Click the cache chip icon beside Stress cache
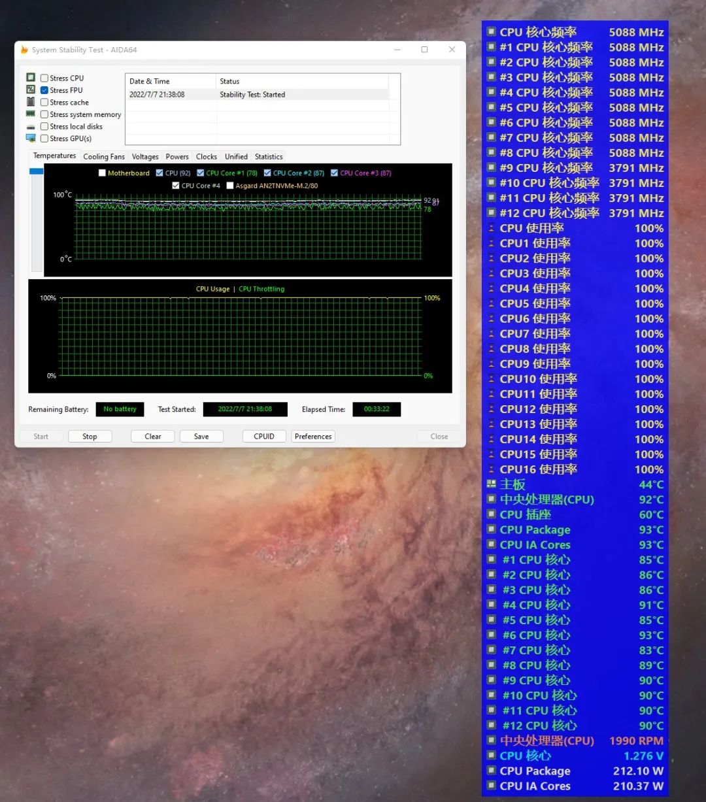706x802 pixels. pos(31,102)
